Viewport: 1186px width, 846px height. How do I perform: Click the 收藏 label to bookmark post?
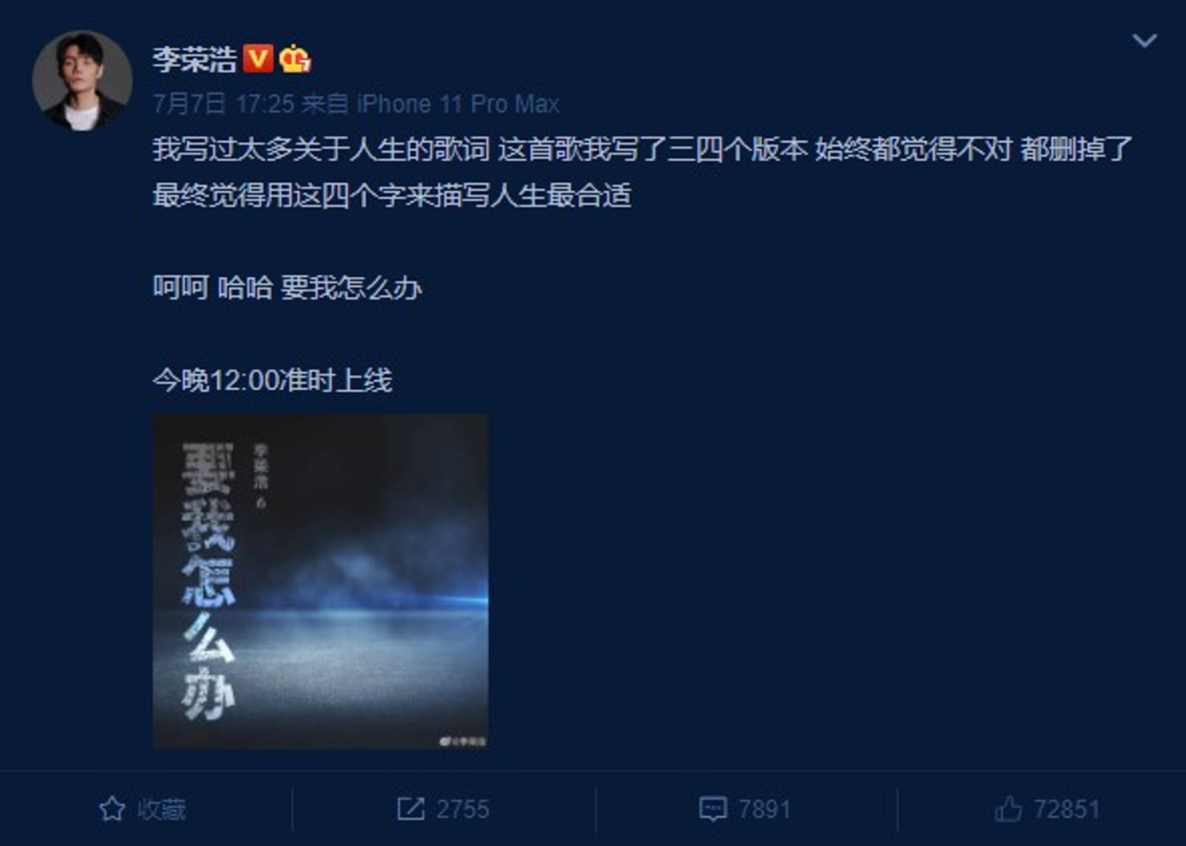tap(162, 809)
